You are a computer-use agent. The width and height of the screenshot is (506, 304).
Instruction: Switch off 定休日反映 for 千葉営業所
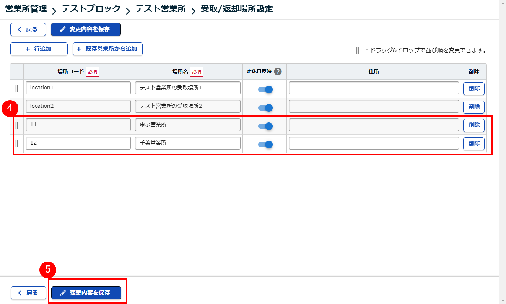click(265, 144)
